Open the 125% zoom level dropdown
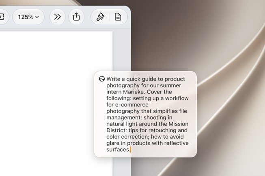 (28, 17)
